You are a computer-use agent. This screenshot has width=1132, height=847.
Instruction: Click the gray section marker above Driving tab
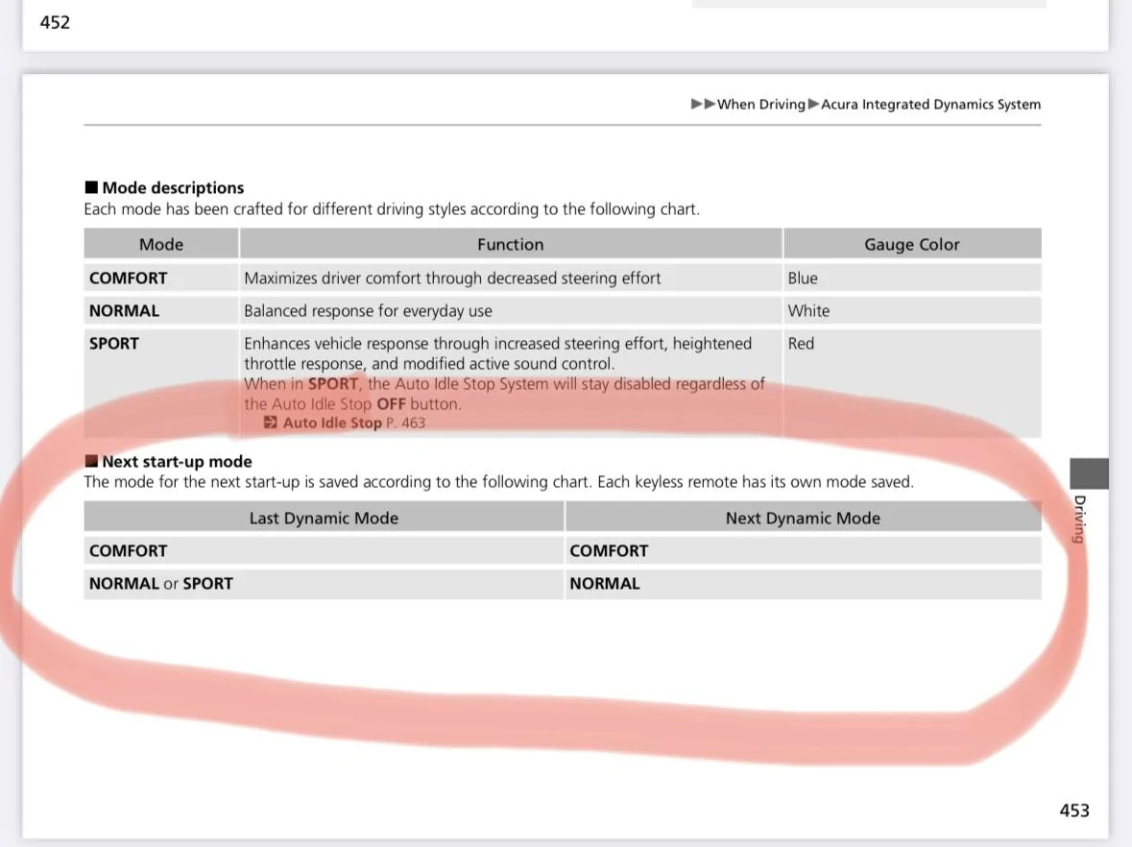click(x=1088, y=472)
